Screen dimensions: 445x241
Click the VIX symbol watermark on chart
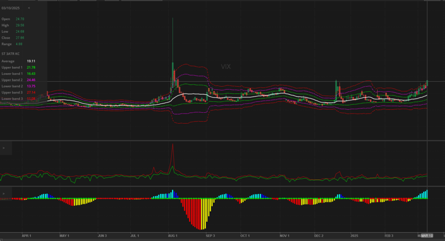click(x=226, y=67)
